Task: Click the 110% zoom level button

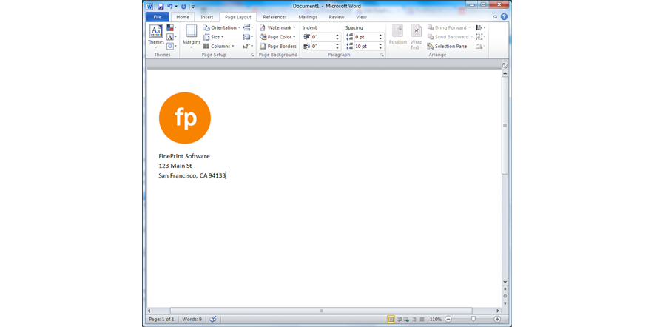Action: pos(435,319)
